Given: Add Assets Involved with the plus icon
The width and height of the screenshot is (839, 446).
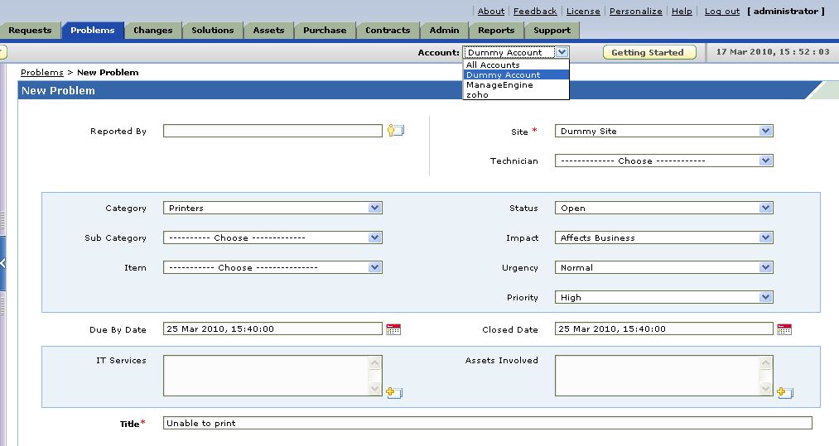Looking at the screenshot, I should pyautogui.click(x=785, y=392).
